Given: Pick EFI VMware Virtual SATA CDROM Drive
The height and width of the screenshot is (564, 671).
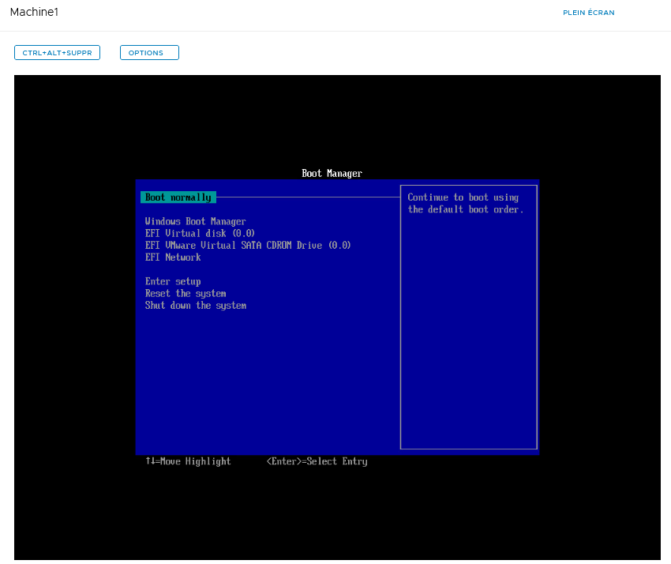Looking at the screenshot, I should [247, 246].
